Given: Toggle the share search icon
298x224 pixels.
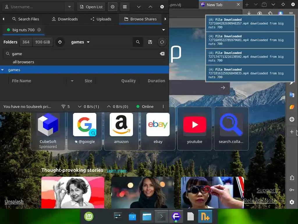Looking at the screenshot, I should 138,42.
